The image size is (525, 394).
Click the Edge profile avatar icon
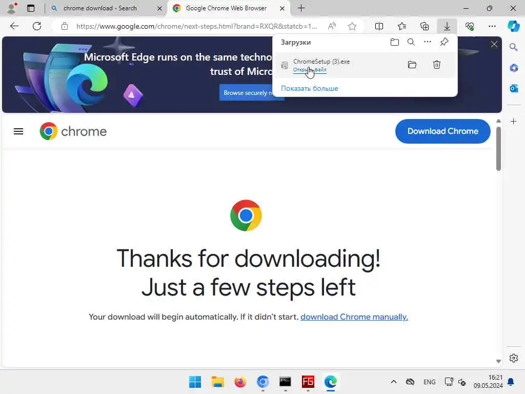(x=12, y=8)
